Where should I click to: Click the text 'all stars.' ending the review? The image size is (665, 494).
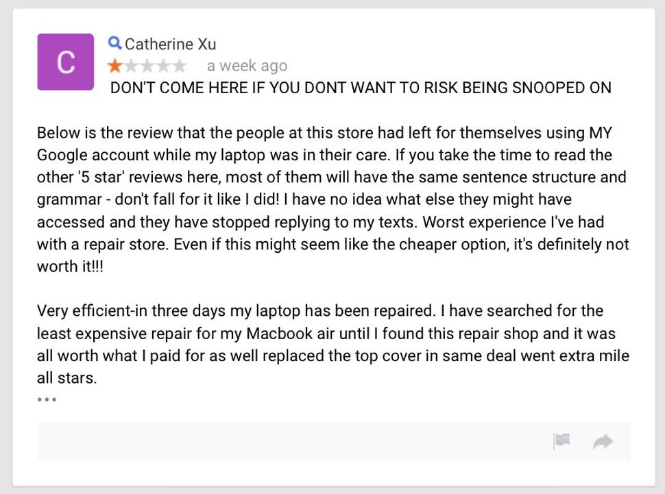(67, 378)
